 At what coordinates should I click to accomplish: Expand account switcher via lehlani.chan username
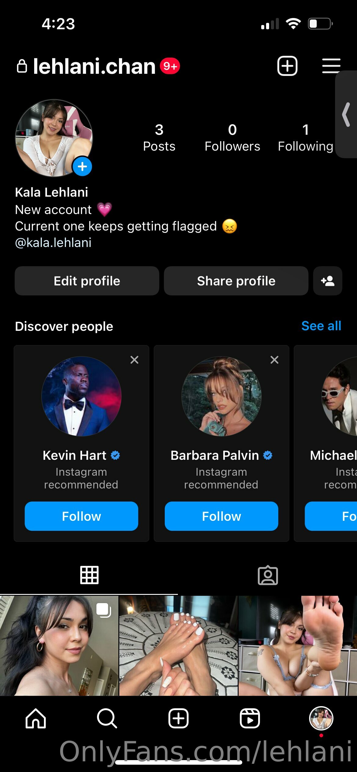(94, 66)
